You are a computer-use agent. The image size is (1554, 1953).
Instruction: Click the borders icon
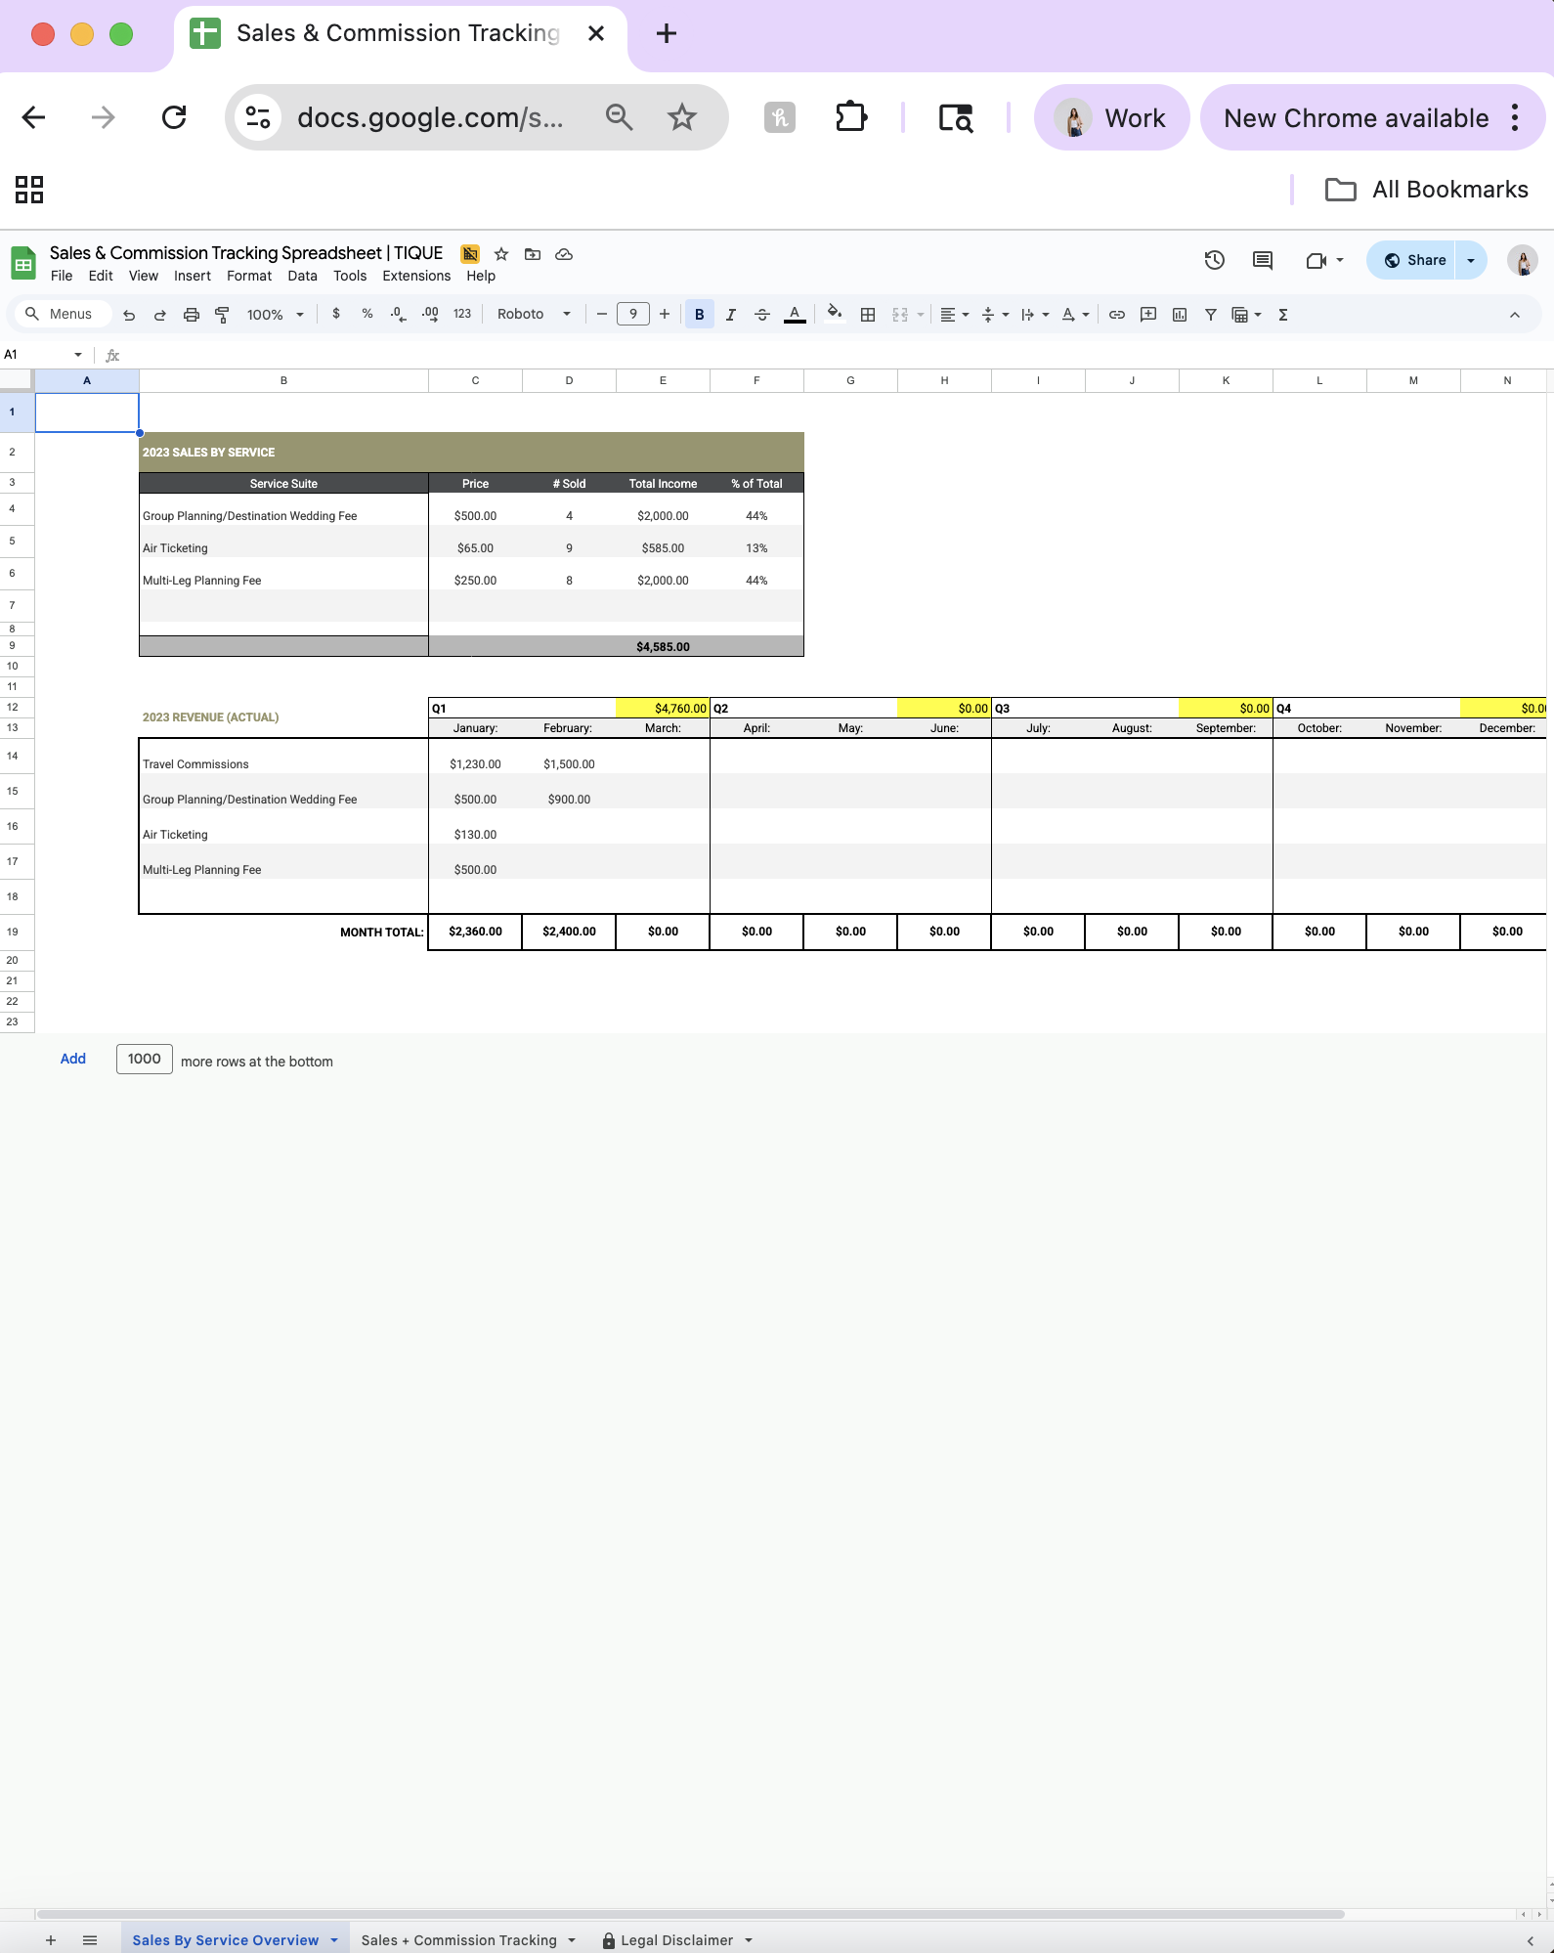pyautogui.click(x=867, y=315)
